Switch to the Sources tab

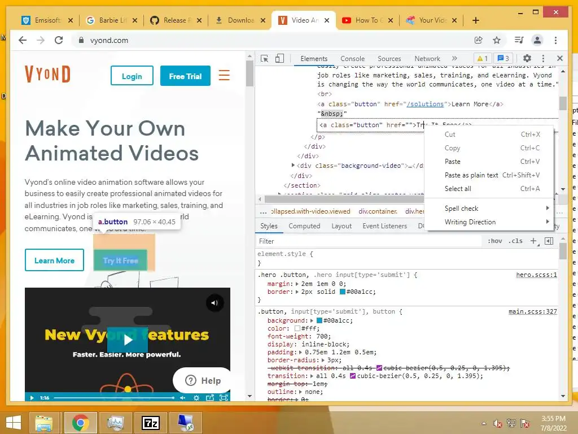[x=389, y=59]
